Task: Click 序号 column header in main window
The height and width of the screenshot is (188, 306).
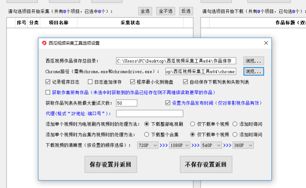Action: coord(21,23)
